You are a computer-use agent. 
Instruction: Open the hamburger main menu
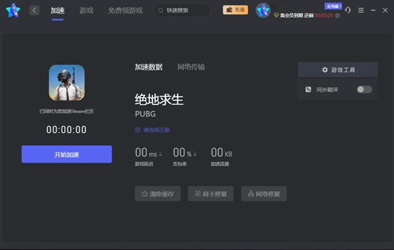click(361, 10)
